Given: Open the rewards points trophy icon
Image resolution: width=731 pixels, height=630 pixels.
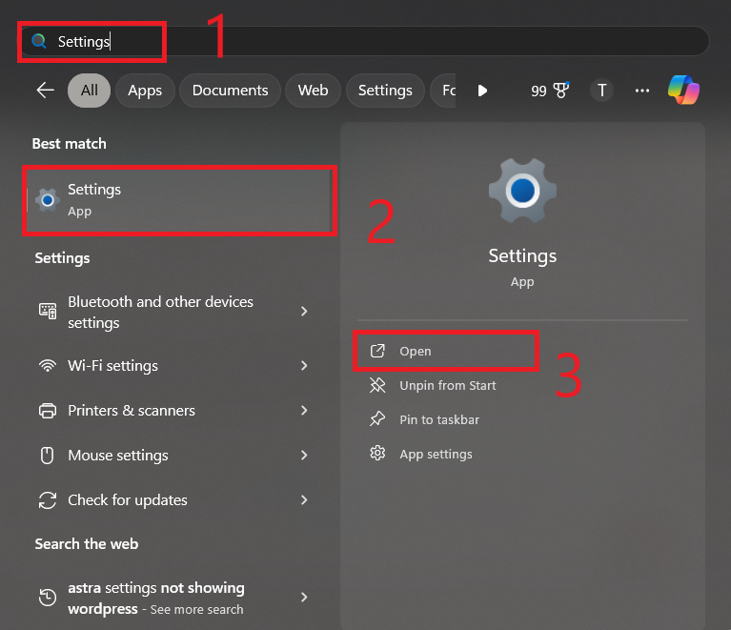Looking at the screenshot, I should [561, 91].
